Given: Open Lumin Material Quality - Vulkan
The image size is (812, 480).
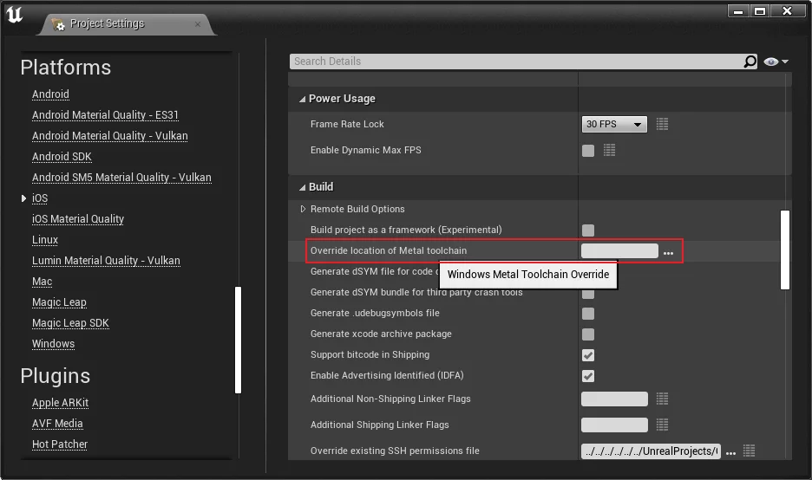Looking at the screenshot, I should [x=106, y=260].
